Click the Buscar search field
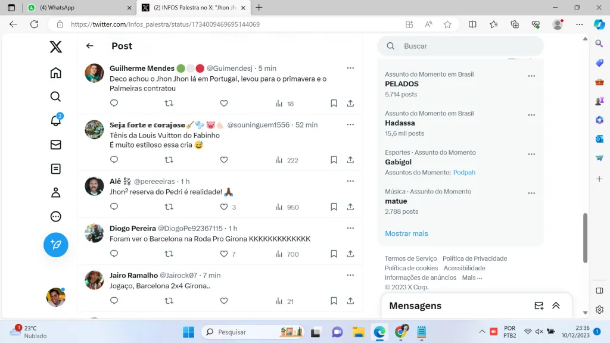 click(465, 46)
